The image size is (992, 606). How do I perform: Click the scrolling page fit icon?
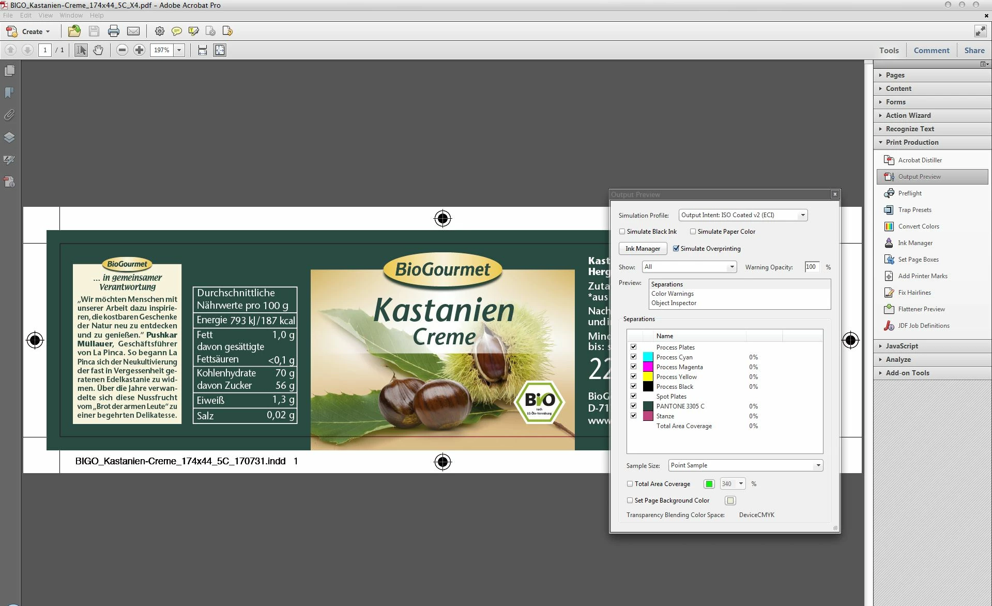203,50
